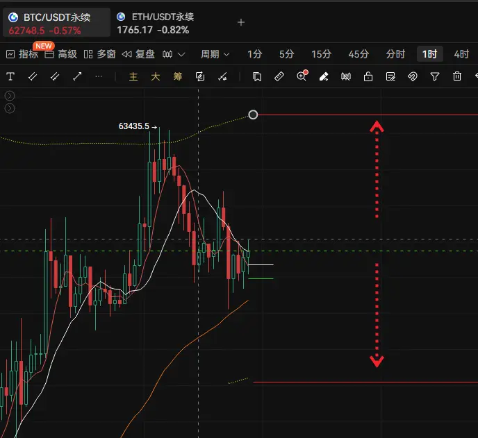This screenshot has height=438, width=478.
Task: Start 复盘 replay mode
Action: coord(138,54)
